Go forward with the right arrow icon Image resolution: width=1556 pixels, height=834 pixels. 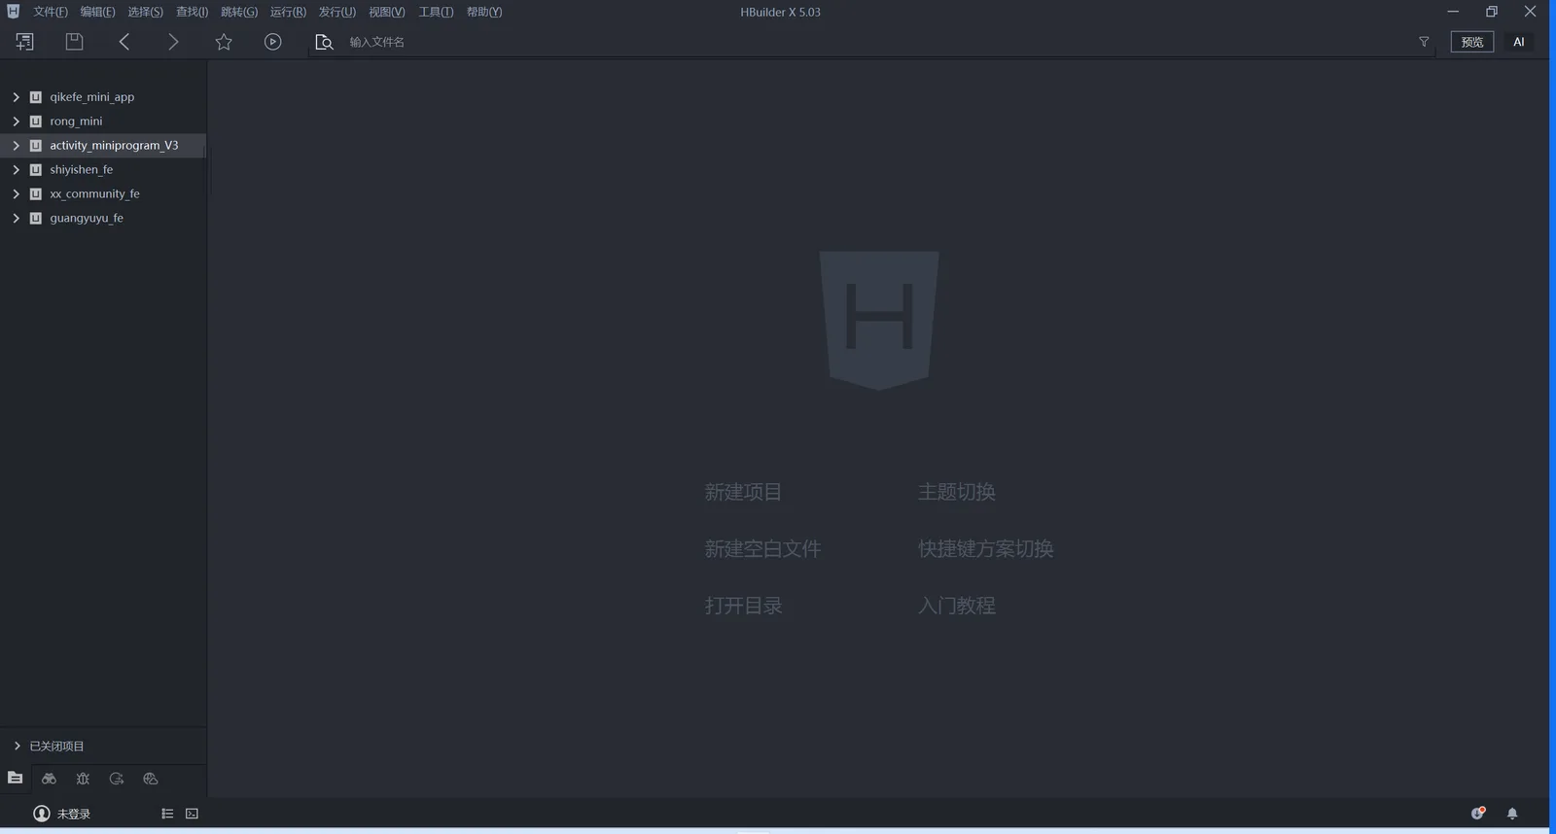(173, 42)
